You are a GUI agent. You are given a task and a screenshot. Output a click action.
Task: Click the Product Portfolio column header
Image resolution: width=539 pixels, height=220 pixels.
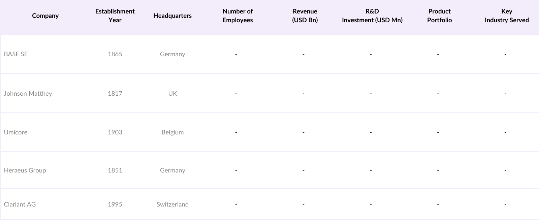pos(439,16)
